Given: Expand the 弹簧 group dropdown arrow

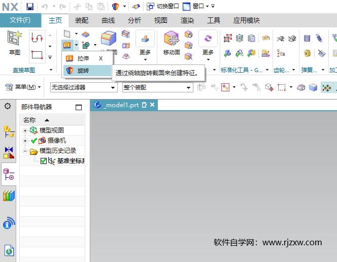Looking at the screenshot, I should point(323,70).
